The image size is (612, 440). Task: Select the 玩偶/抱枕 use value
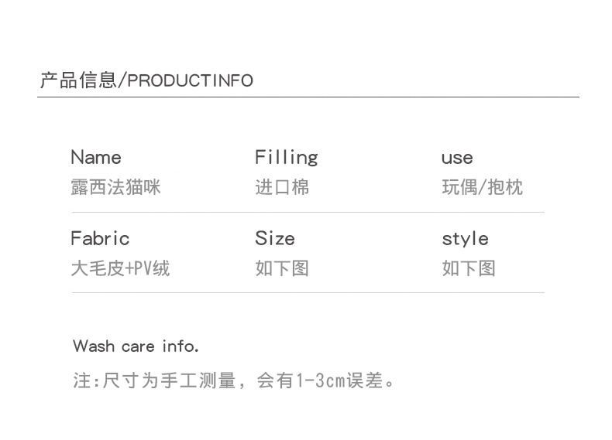[482, 186]
